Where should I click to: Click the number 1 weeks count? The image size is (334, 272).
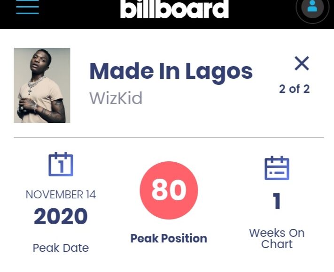tap(277, 202)
